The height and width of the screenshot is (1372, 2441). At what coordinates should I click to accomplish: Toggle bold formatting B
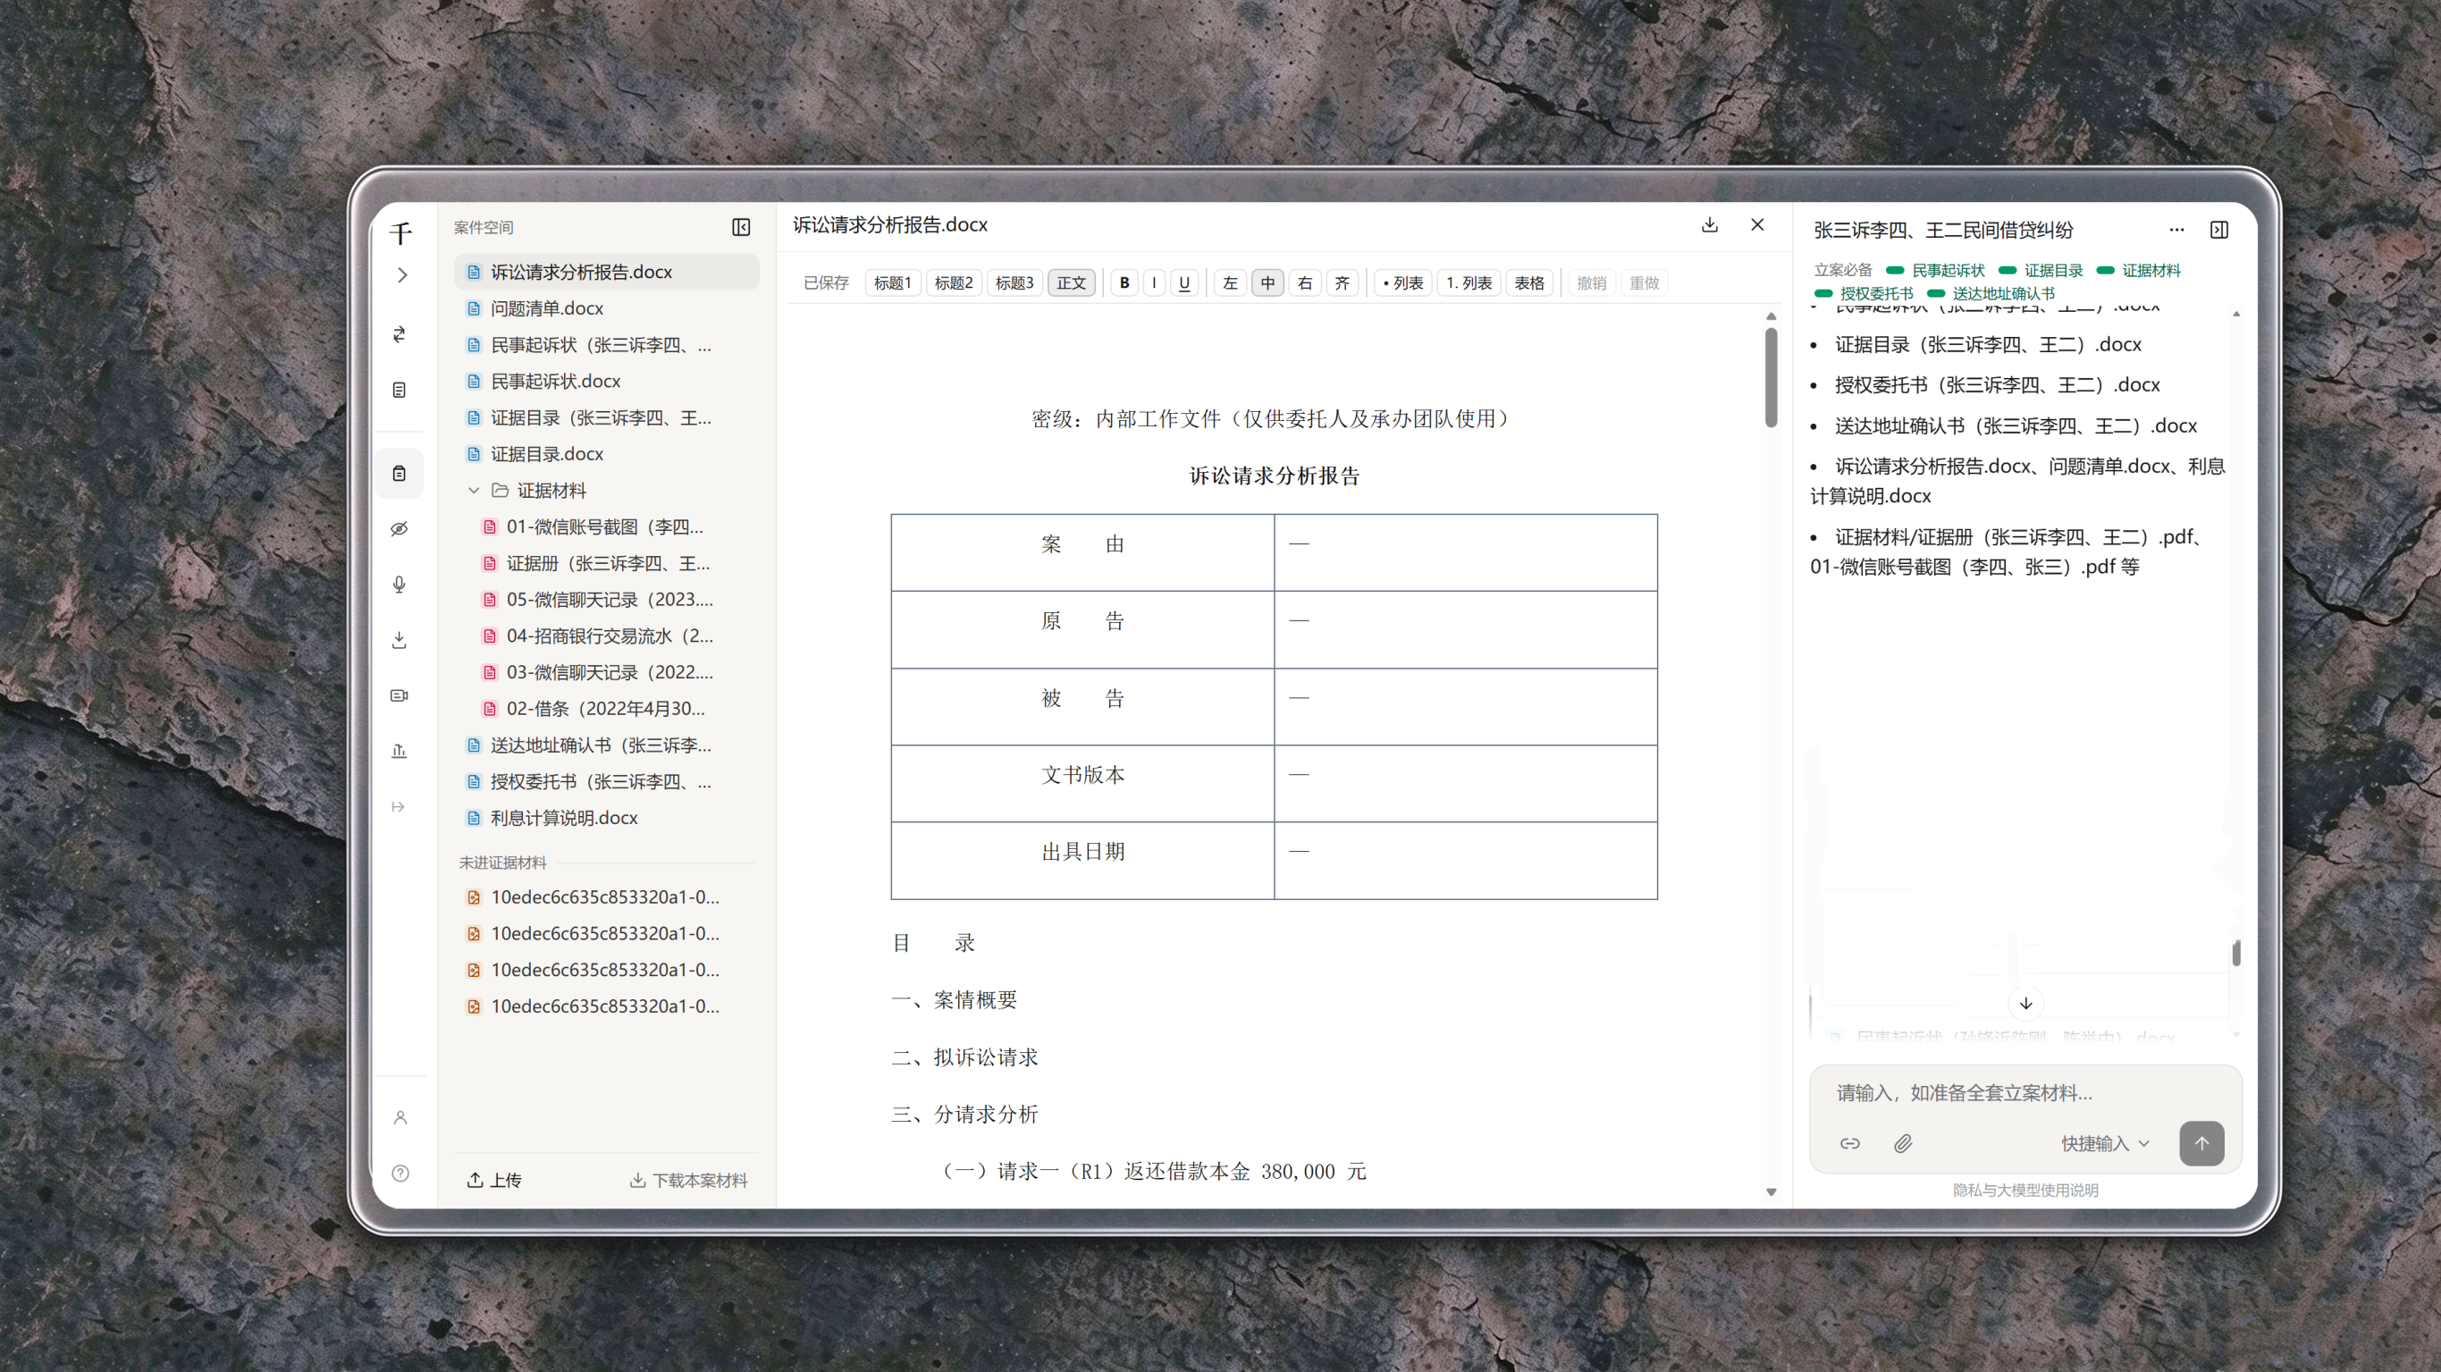click(1124, 282)
